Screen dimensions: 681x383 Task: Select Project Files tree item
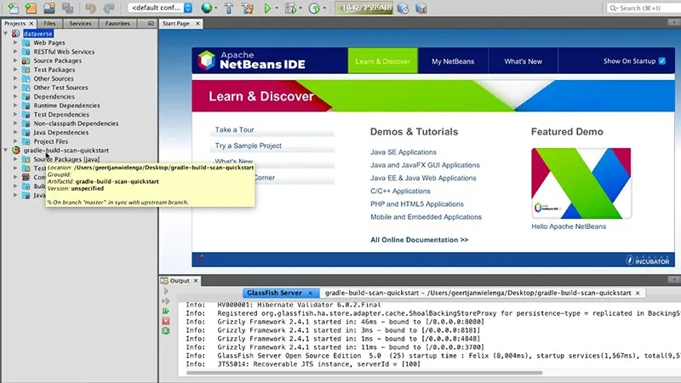click(51, 141)
